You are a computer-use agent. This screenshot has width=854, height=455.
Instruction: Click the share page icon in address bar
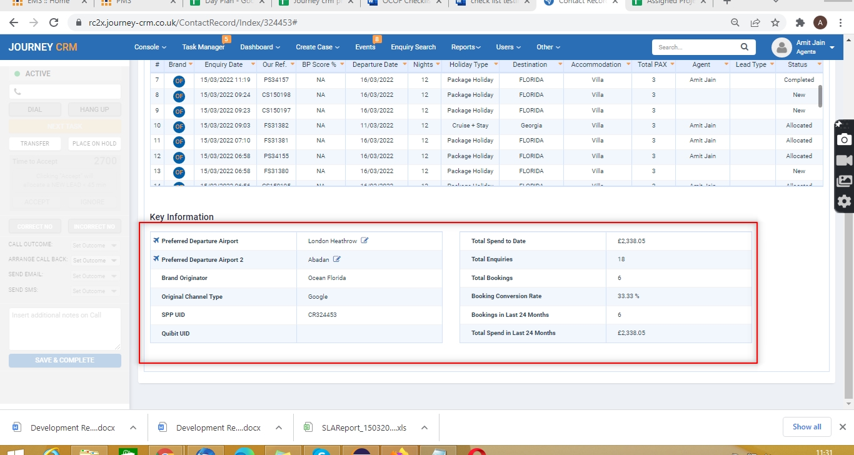coord(755,22)
